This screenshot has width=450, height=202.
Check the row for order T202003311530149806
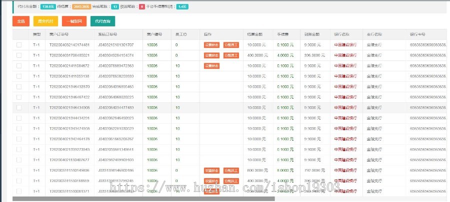point(19,171)
